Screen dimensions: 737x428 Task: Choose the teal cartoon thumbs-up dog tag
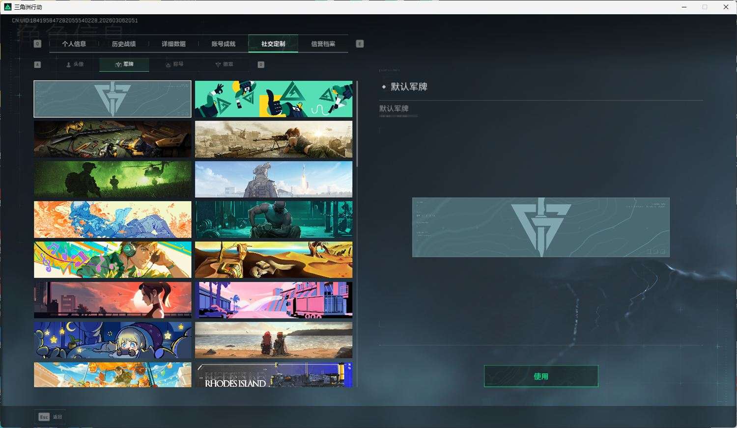tap(274, 99)
